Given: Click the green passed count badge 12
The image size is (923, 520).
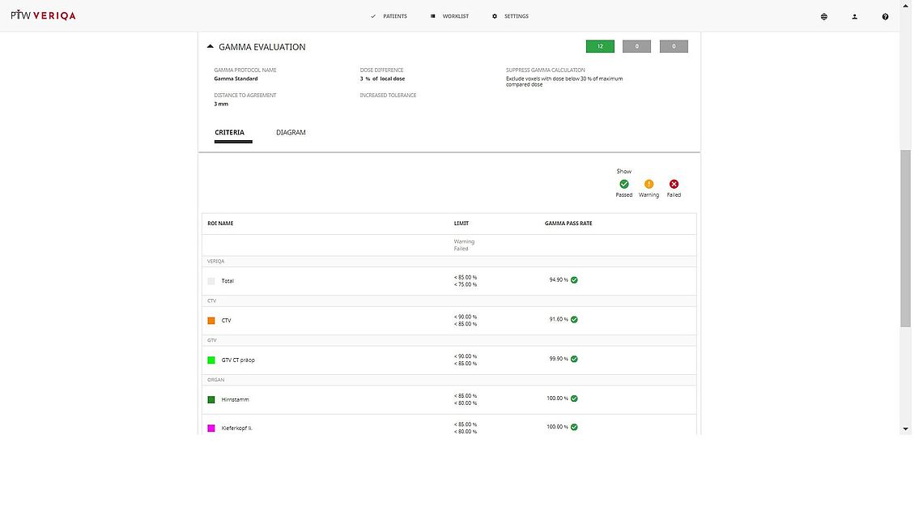Looking at the screenshot, I should (x=600, y=46).
